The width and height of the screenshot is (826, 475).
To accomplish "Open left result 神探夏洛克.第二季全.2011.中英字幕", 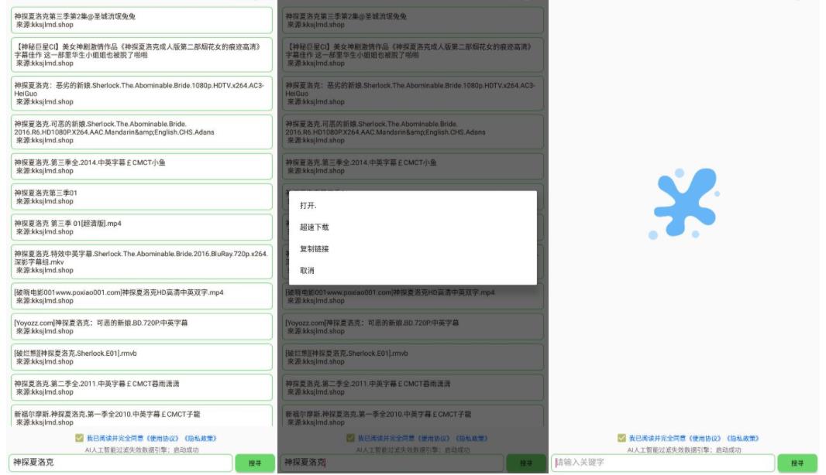I will tap(141, 388).
